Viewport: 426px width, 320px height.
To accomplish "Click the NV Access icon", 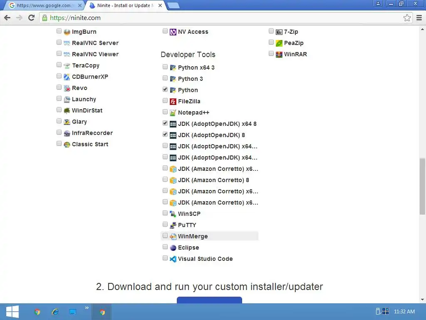I will pyautogui.click(x=173, y=32).
